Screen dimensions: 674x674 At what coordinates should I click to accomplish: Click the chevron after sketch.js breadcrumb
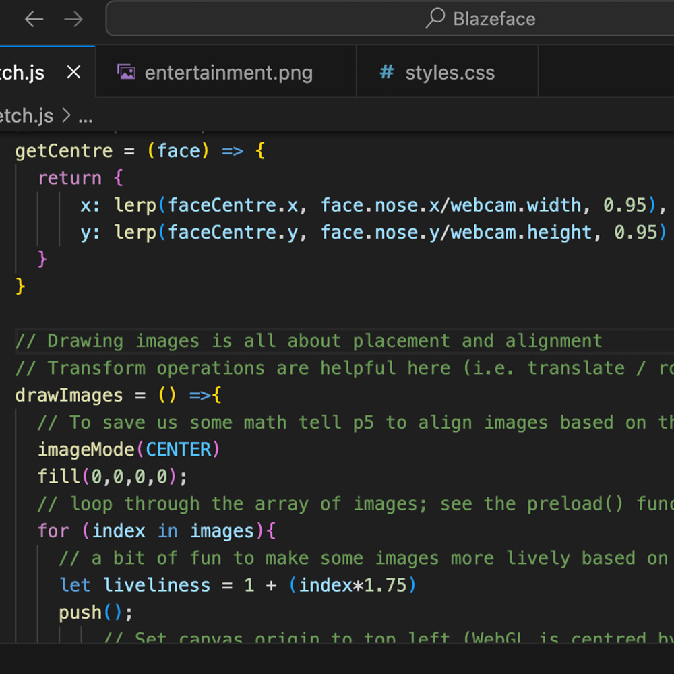tap(66, 116)
